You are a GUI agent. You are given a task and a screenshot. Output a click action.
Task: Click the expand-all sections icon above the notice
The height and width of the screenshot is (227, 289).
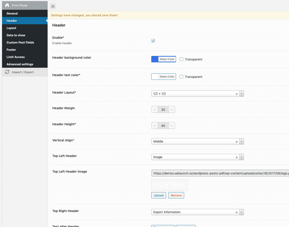point(53,6)
